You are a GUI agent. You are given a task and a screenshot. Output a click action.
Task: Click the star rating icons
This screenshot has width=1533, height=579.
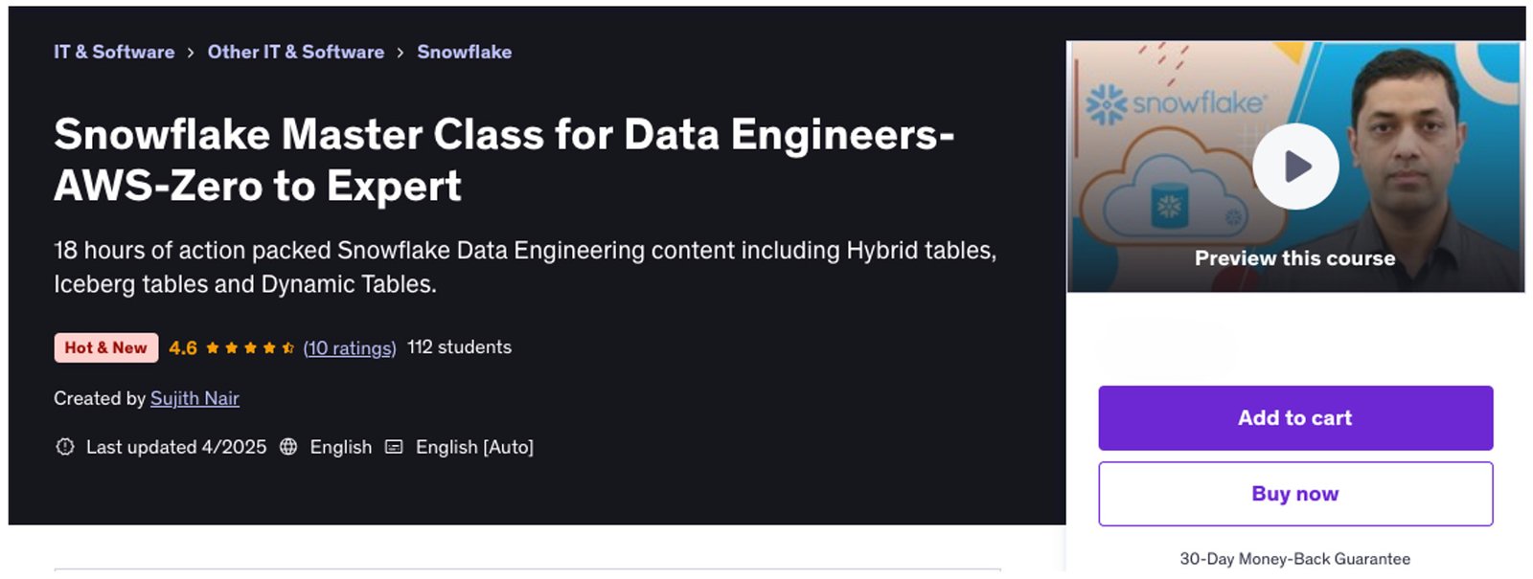tap(249, 348)
